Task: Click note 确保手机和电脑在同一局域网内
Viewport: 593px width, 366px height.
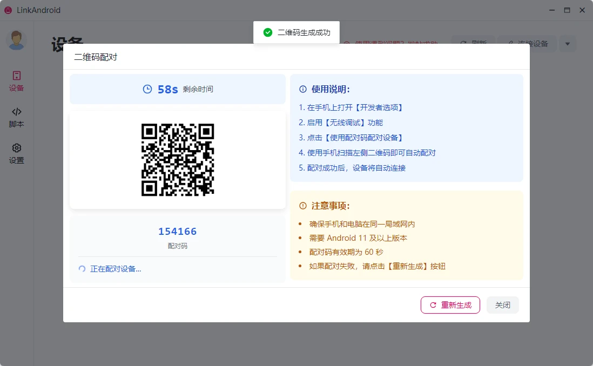Action: point(362,224)
